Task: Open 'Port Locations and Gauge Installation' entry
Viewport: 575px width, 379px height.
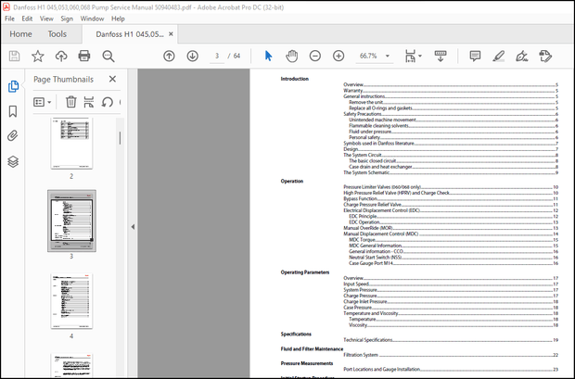Action: point(451,370)
